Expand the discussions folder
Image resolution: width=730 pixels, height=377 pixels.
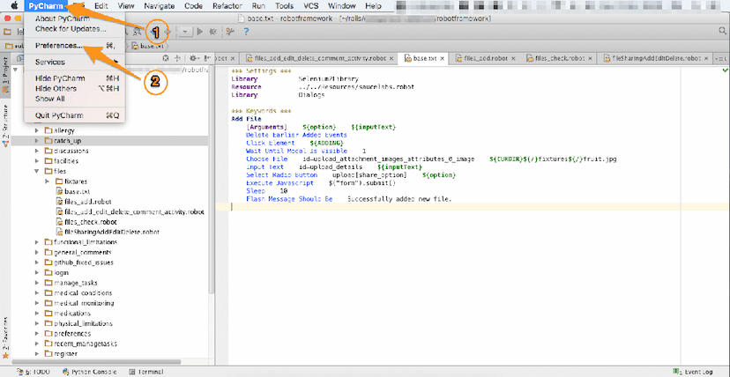tap(37, 152)
